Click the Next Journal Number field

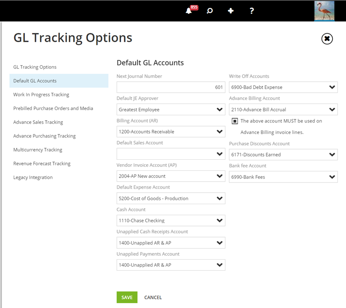171,87
